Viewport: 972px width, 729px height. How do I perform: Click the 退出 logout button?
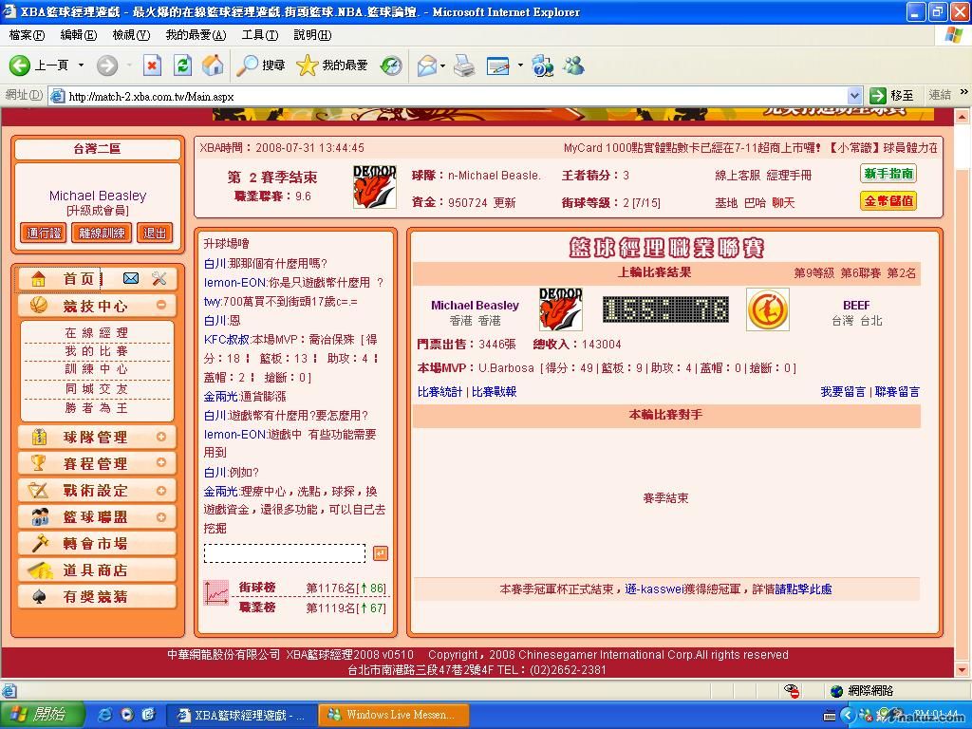155,234
